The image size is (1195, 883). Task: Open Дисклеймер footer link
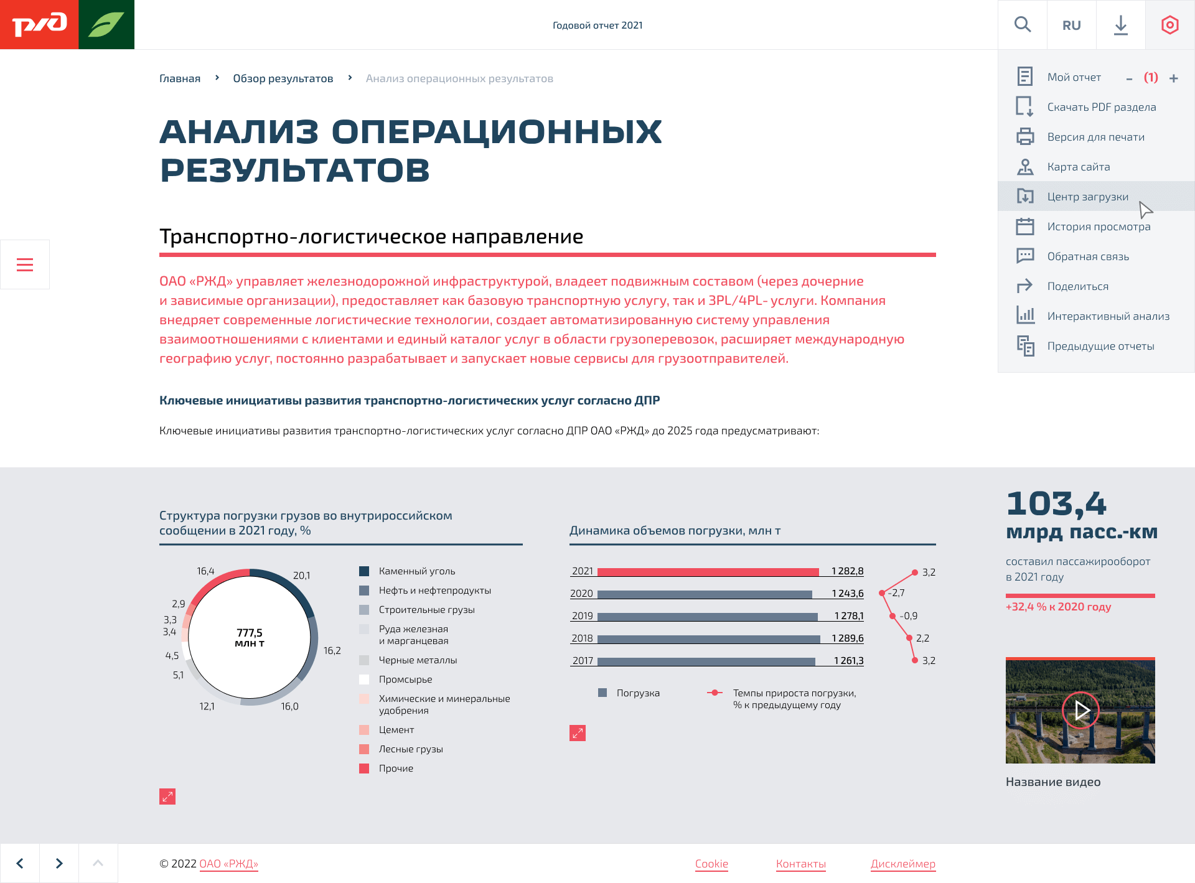tap(903, 864)
